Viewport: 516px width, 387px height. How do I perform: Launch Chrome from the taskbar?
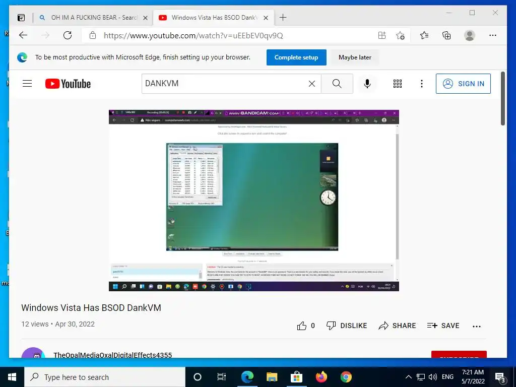[x=346, y=377]
